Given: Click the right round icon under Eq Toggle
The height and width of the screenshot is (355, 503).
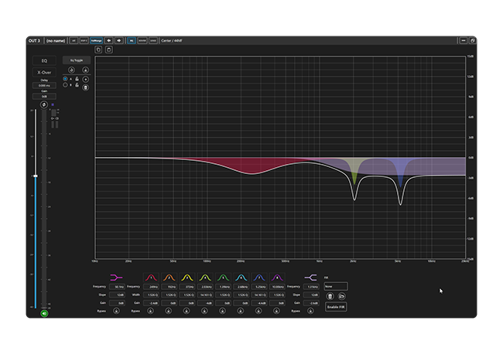Looking at the screenshot, I should pyautogui.click(x=85, y=70).
